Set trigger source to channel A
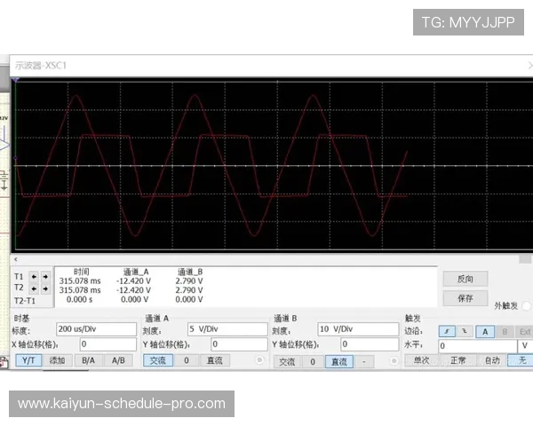Viewport: 533px width, 426px height. coord(485,330)
